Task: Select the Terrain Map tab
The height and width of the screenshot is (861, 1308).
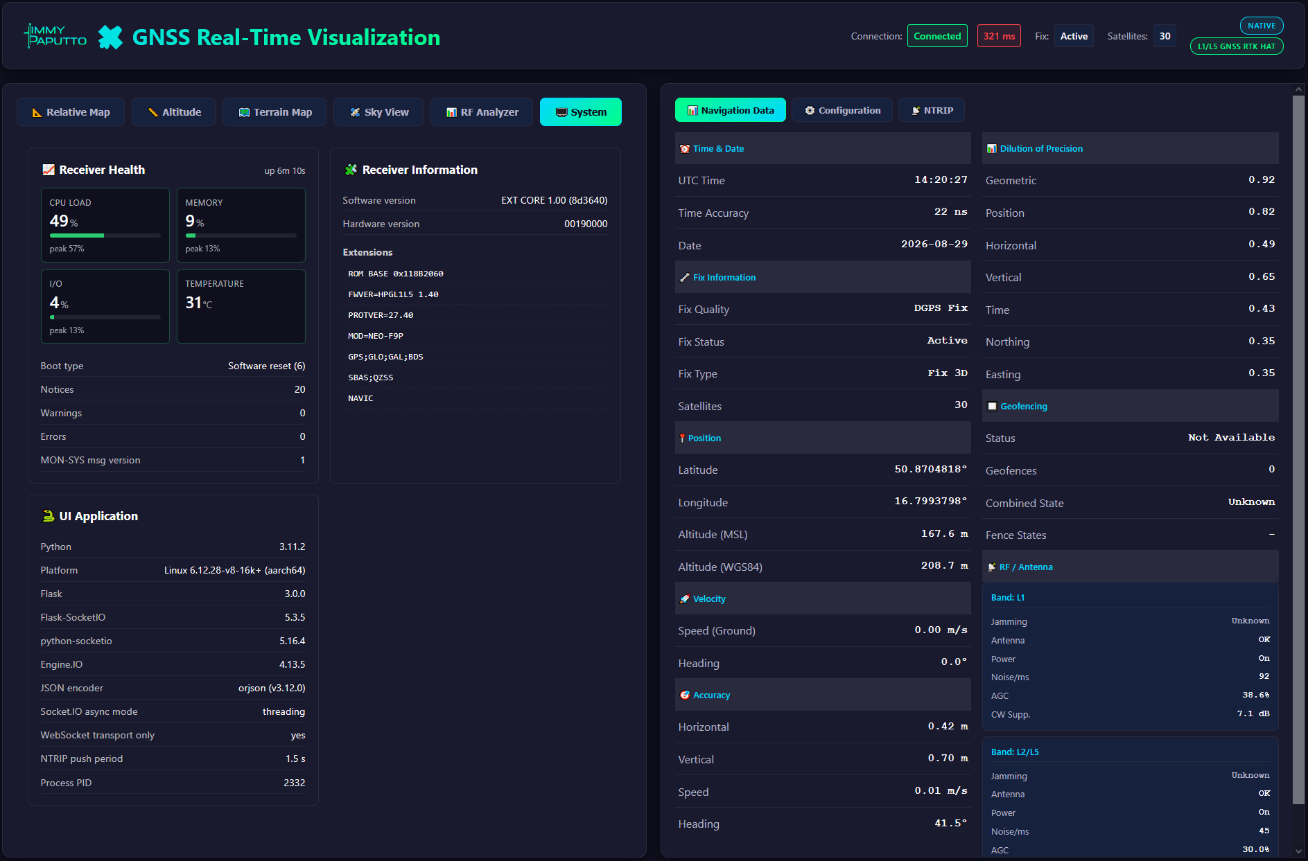Action: coord(274,112)
